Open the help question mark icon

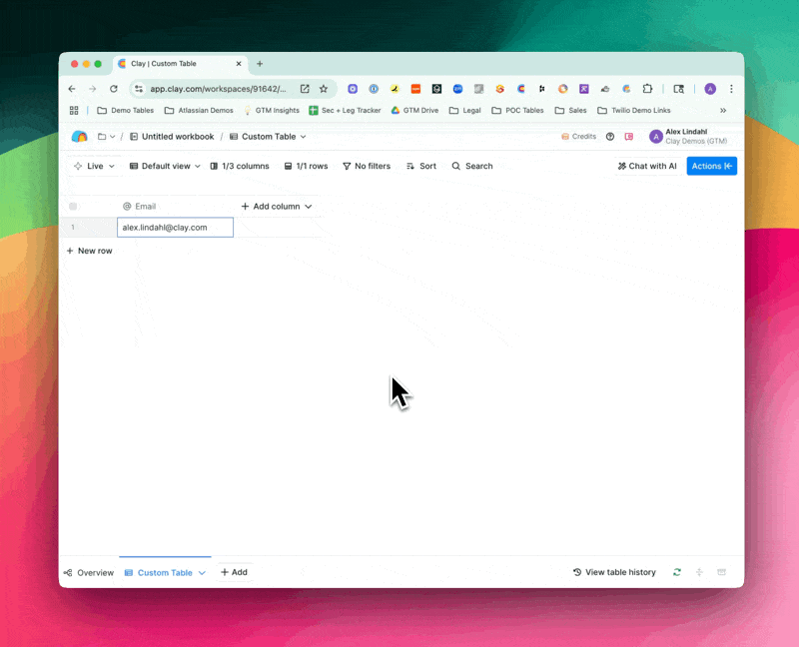coord(610,137)
